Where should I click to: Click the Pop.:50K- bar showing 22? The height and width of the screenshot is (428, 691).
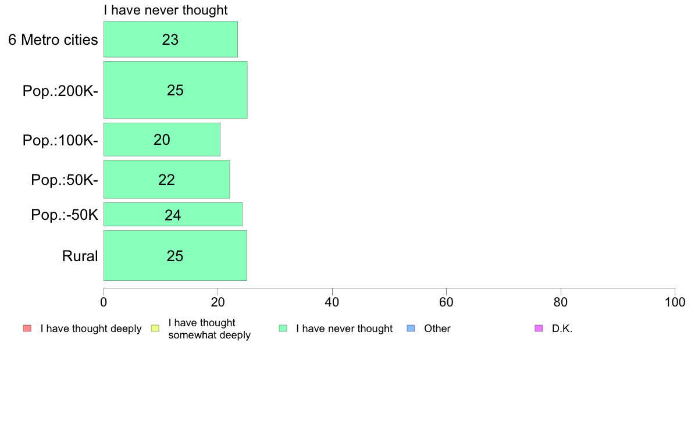(166, 179)
